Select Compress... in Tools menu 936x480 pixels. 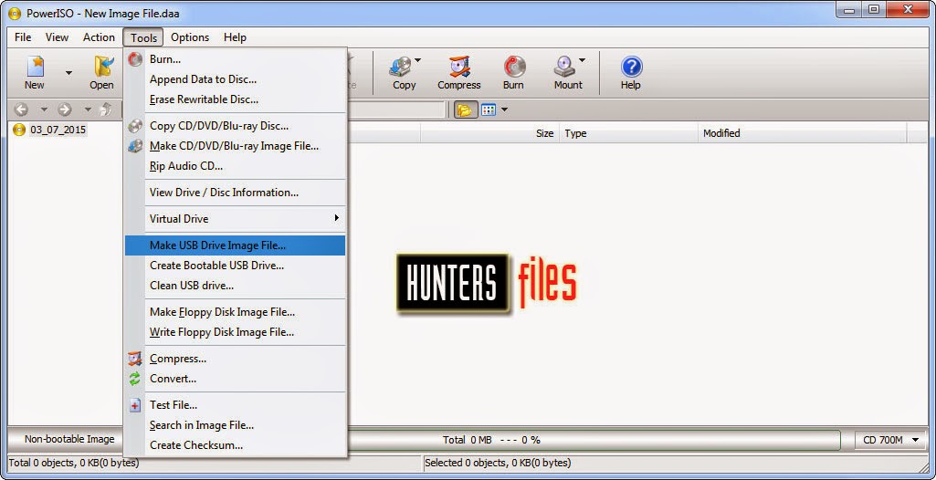(x=236, y=359)
